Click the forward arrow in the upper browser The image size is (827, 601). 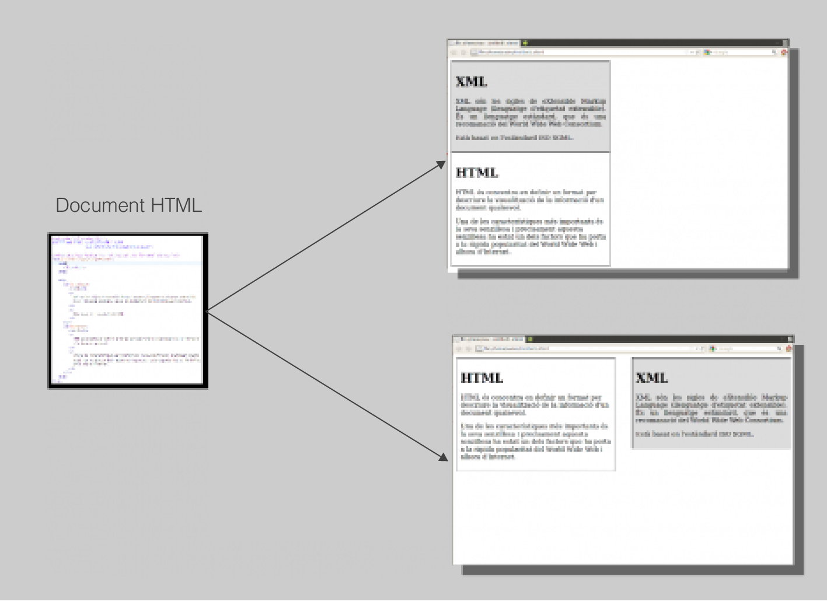click(x=463, y=52)
